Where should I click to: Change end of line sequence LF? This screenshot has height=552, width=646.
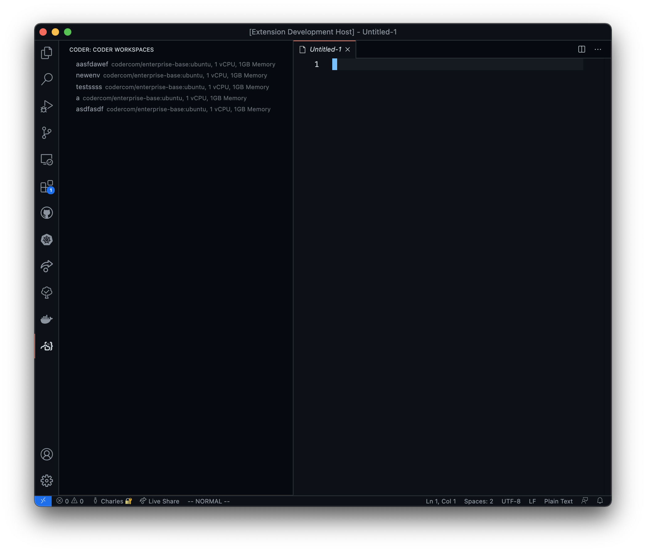[x=532, y=501]
